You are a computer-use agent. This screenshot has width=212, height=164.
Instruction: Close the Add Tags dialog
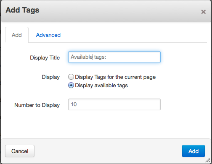coord(203,12)
